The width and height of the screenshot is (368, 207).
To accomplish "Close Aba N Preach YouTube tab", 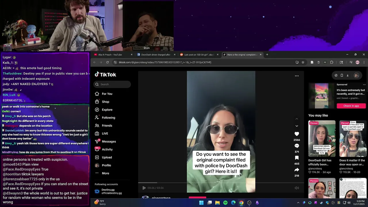I will click(132, 55).
